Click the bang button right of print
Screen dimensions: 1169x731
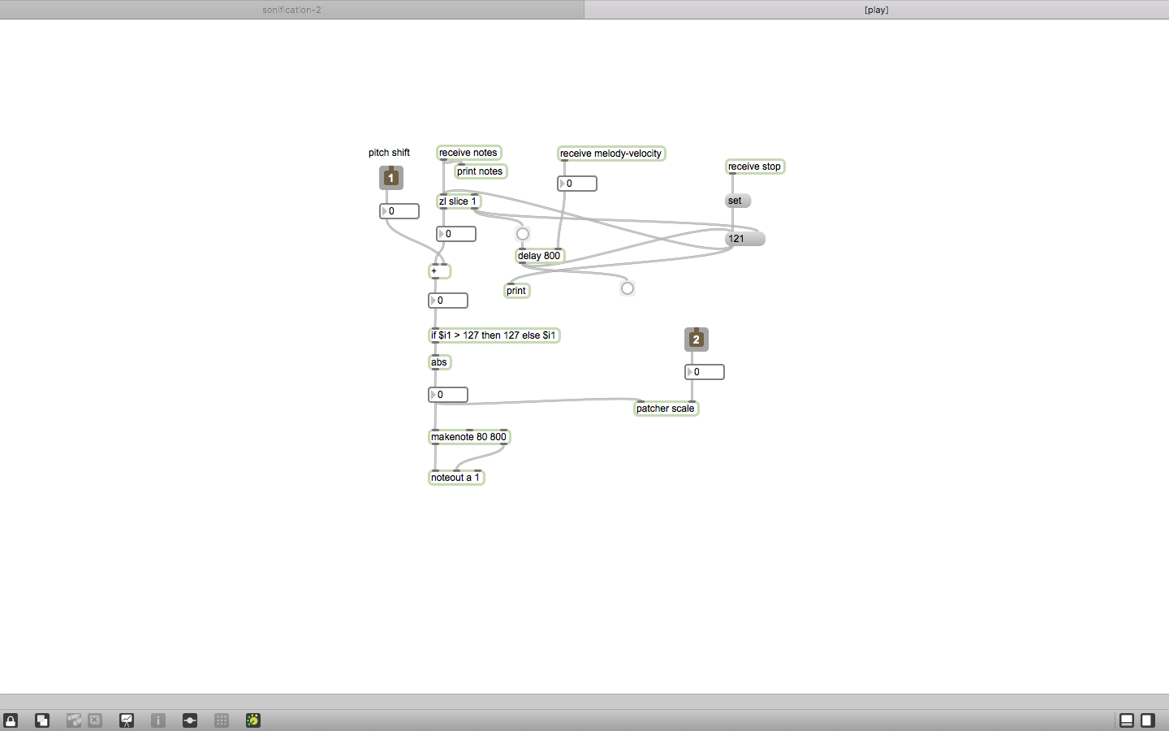pyautogui.click(x=628, y=288)
